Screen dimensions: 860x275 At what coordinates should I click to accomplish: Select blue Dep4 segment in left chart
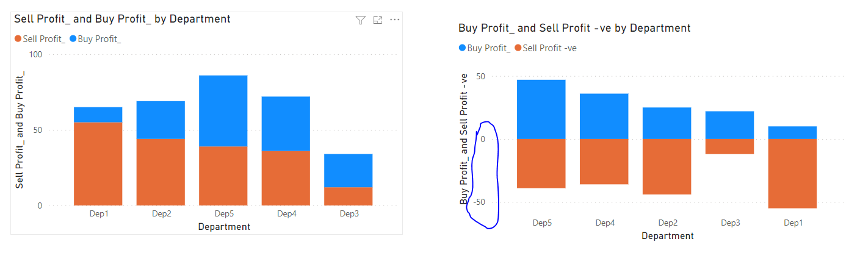[x=286, y=124]
